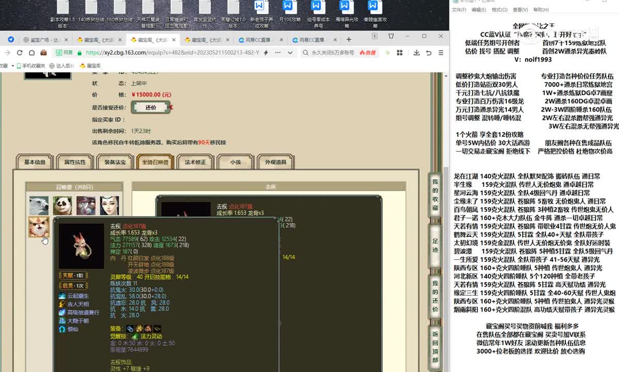Click the 还价 bargain button
Image resolution: width=619 pixels, height=372 pixels.
[x=150, y=107]
